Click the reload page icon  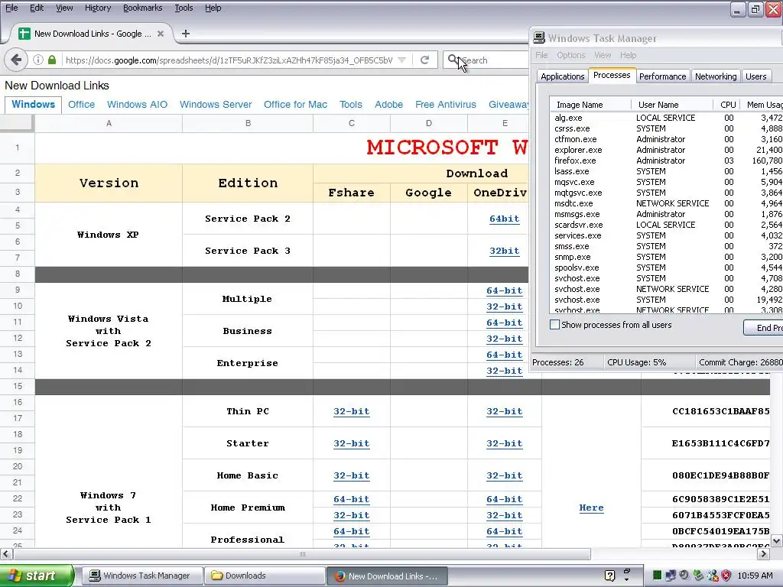tap(425, 60)
